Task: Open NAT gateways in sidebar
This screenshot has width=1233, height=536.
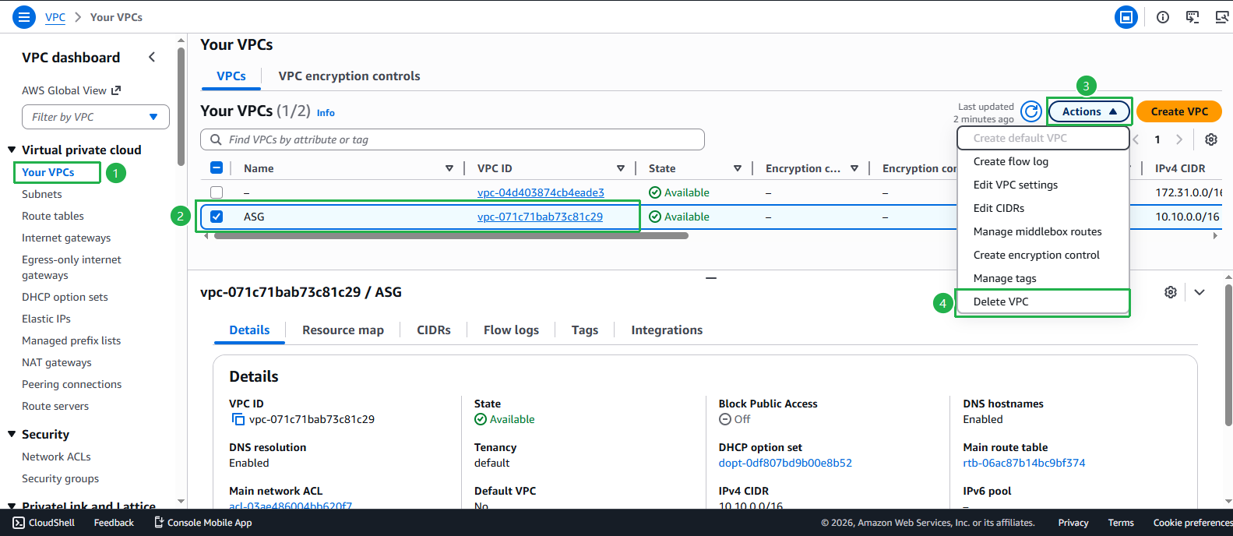Action: click(x=57, y=362)
